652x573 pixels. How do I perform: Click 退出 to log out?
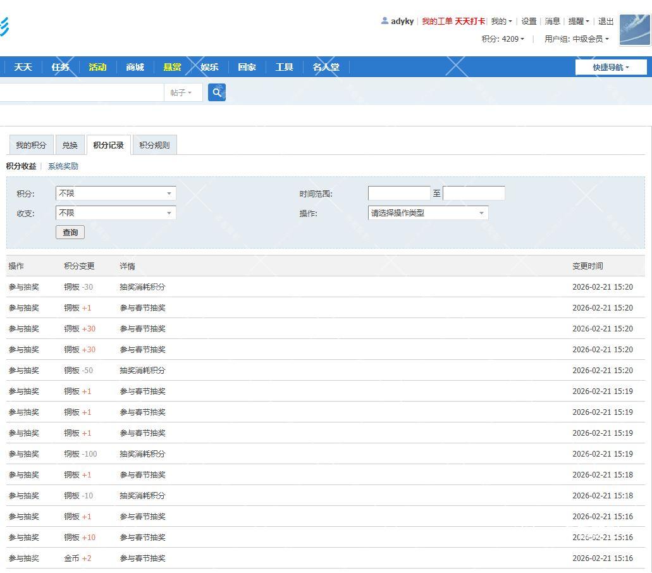coord(606,22)
